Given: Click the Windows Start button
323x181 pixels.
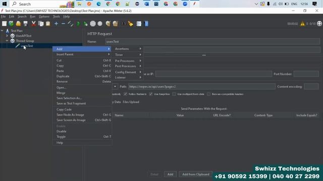Looking at the screenshot, I should click(x=5, y=4).
